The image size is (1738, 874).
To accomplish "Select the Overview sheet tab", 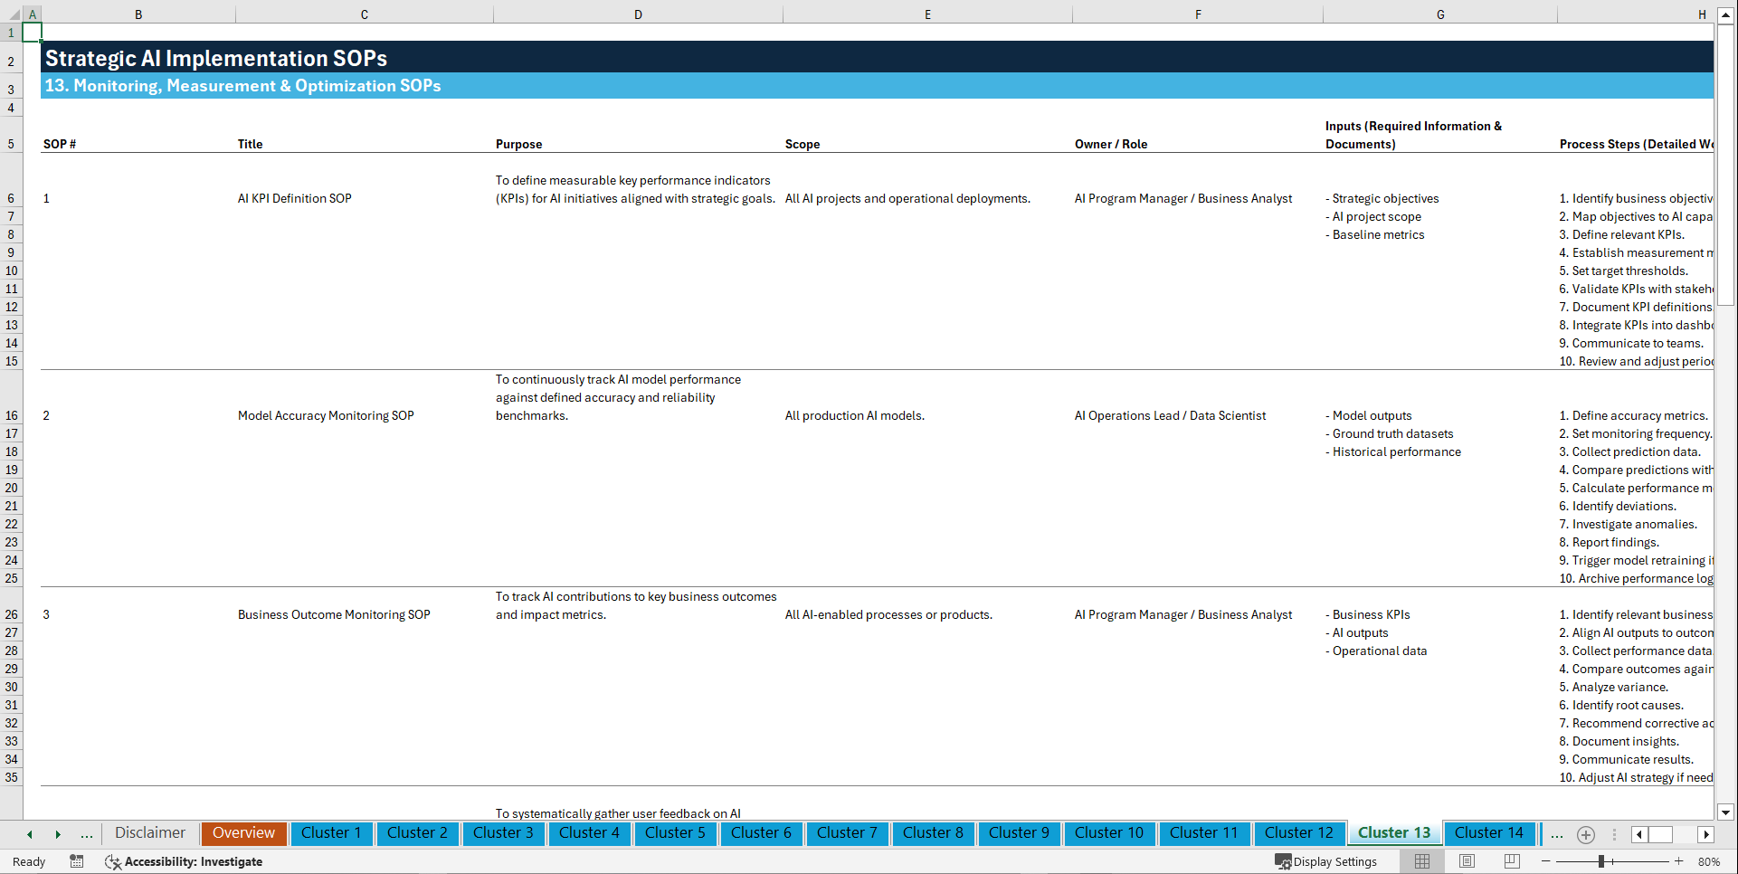I will pyautogui.click(x=243, y=833).
